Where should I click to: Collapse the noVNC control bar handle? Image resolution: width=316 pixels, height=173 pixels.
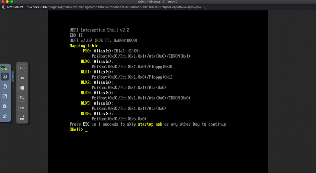(x=13, y=77)
